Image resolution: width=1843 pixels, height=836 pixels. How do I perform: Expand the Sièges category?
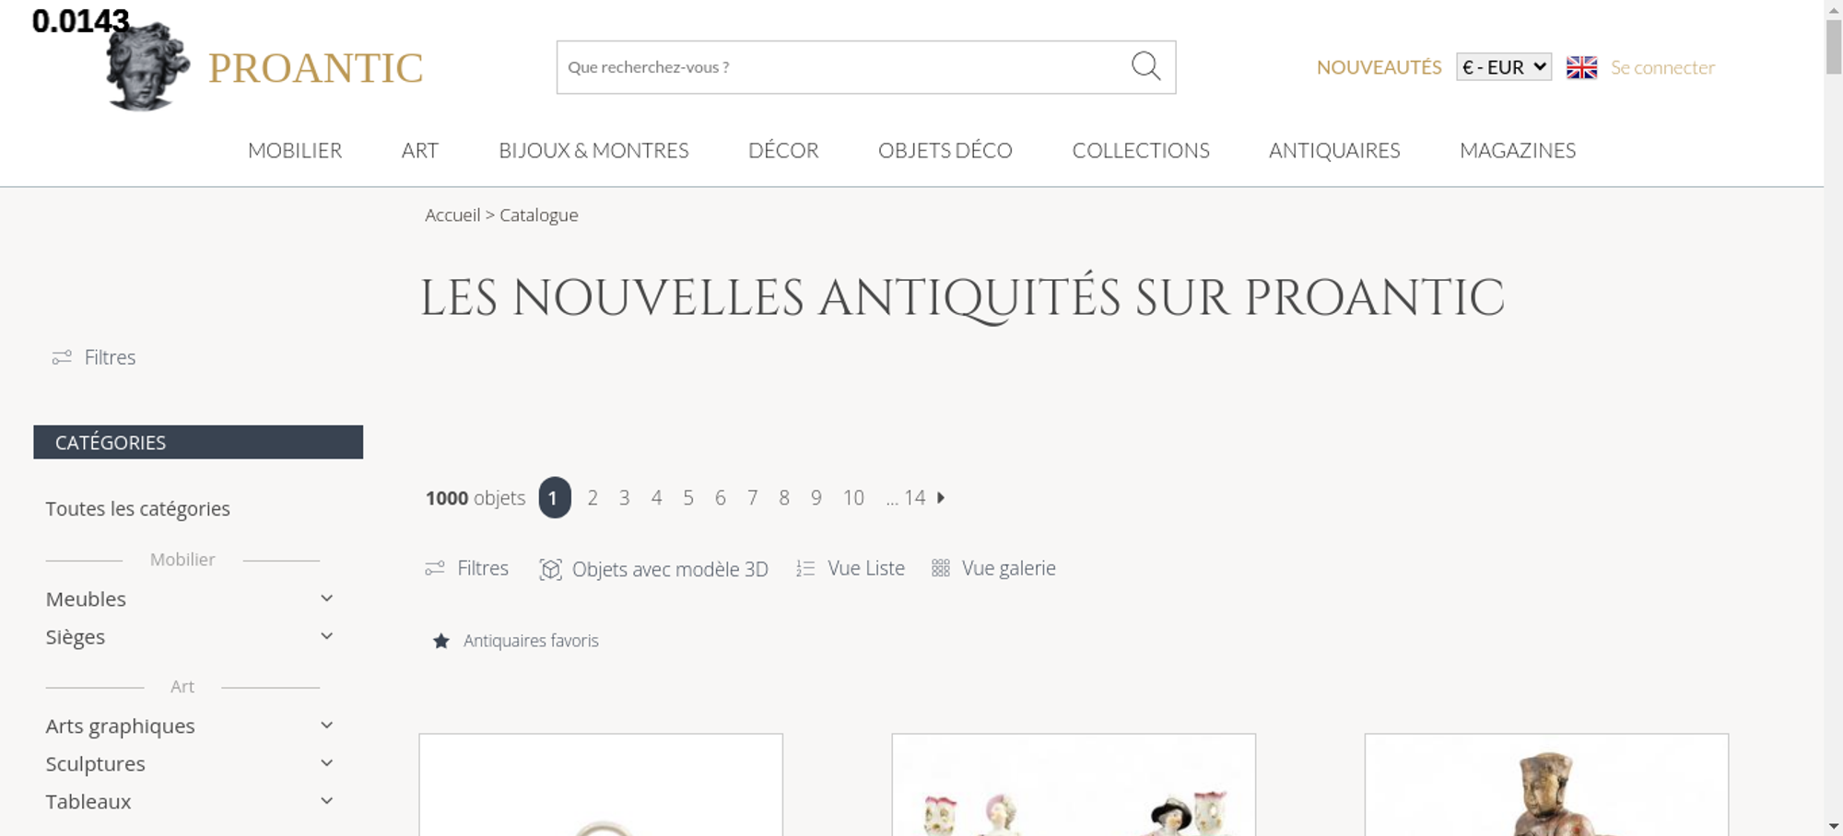pos(326,636)
